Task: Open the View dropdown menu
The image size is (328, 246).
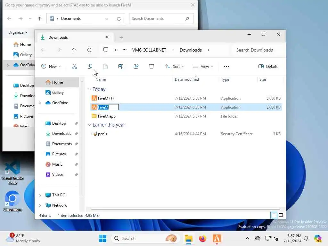Action: pyautogui.click(x=203, y=67)
